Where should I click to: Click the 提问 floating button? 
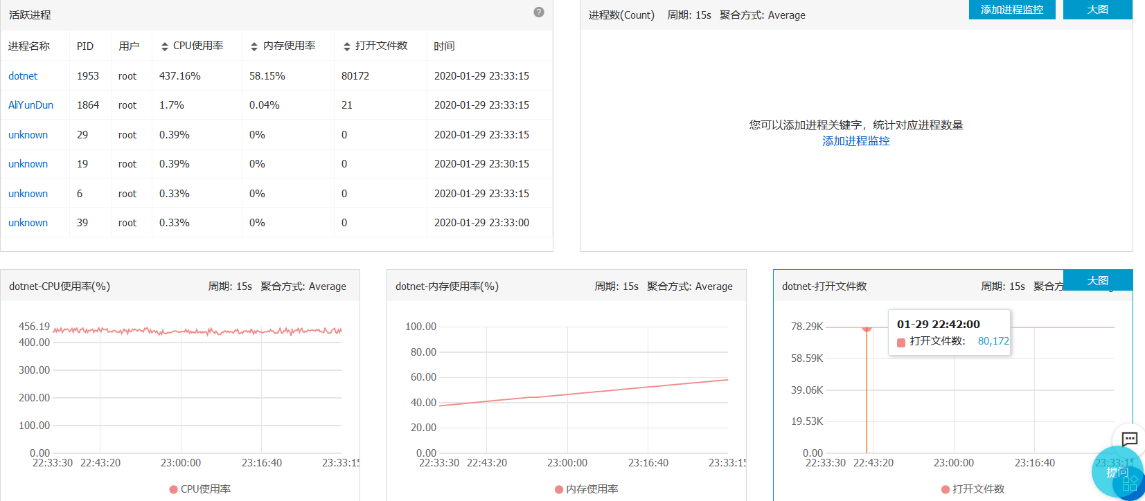1117,473
